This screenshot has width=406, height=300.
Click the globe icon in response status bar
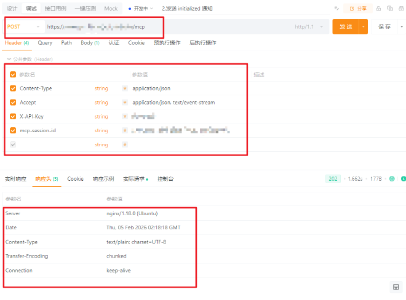tap(392, 179)
